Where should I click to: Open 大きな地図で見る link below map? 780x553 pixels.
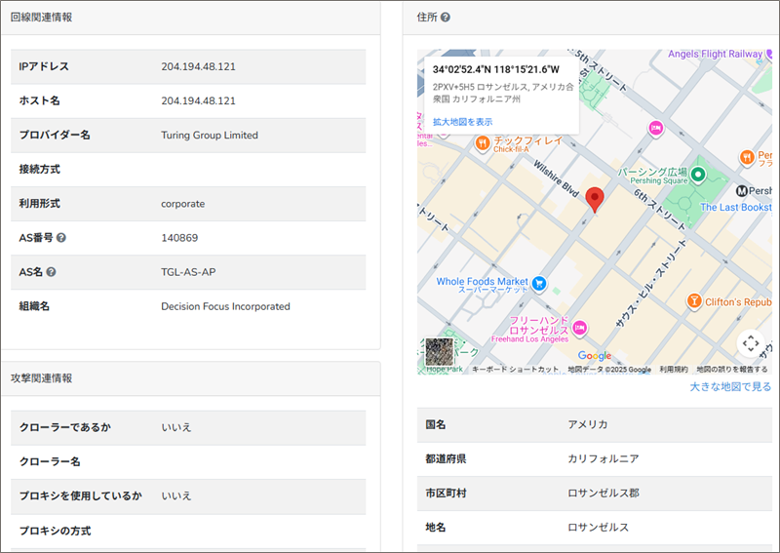730,387
